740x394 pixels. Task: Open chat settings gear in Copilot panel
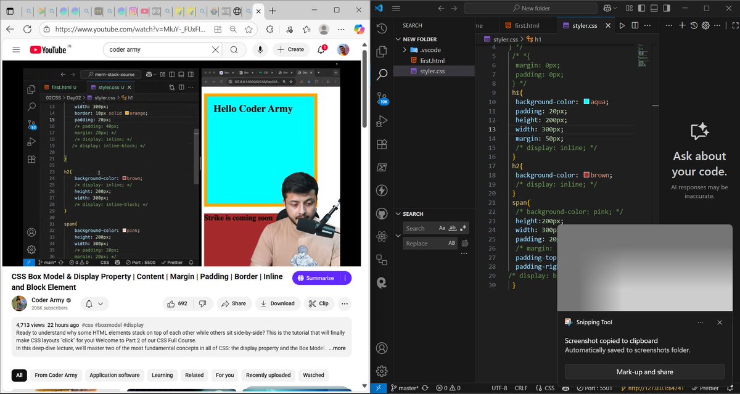(706, 25)
